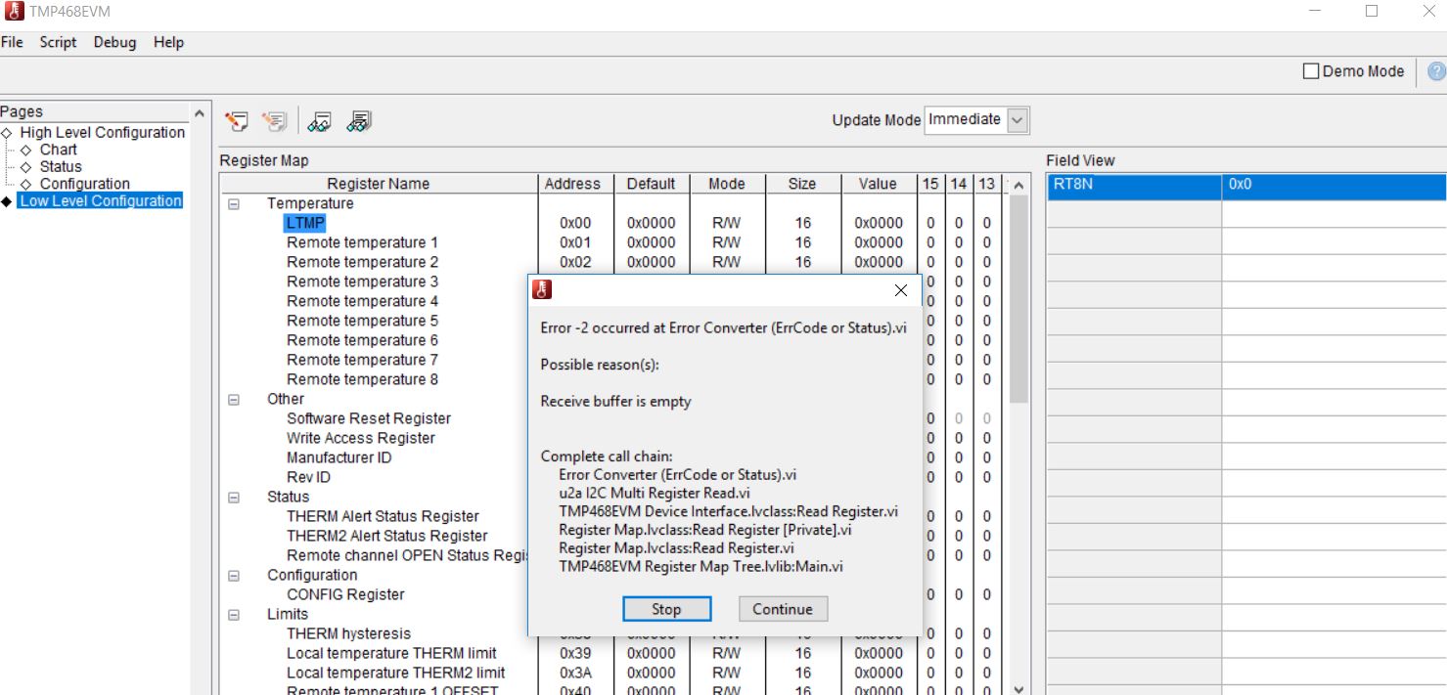Click bit 15 of LTMP register
This screenshot has width=1447, height=695.
click(x=930, y=223)
